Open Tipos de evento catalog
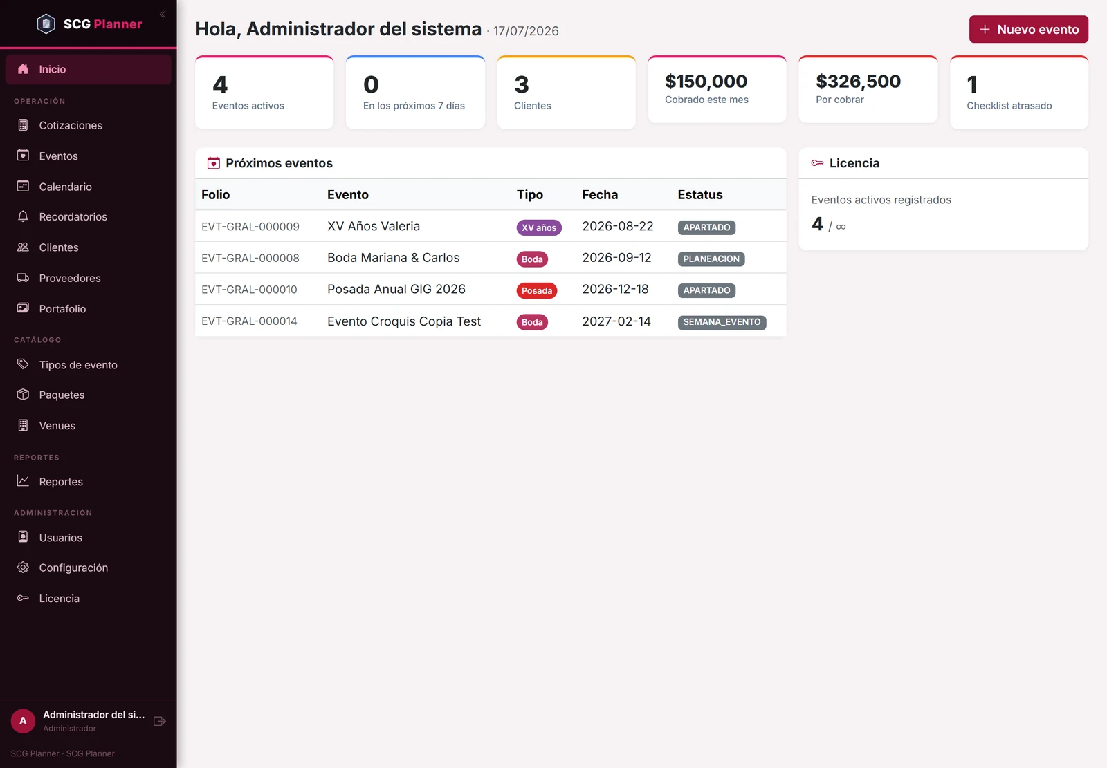Viewport: 1107px width, 768px height. 89,364
